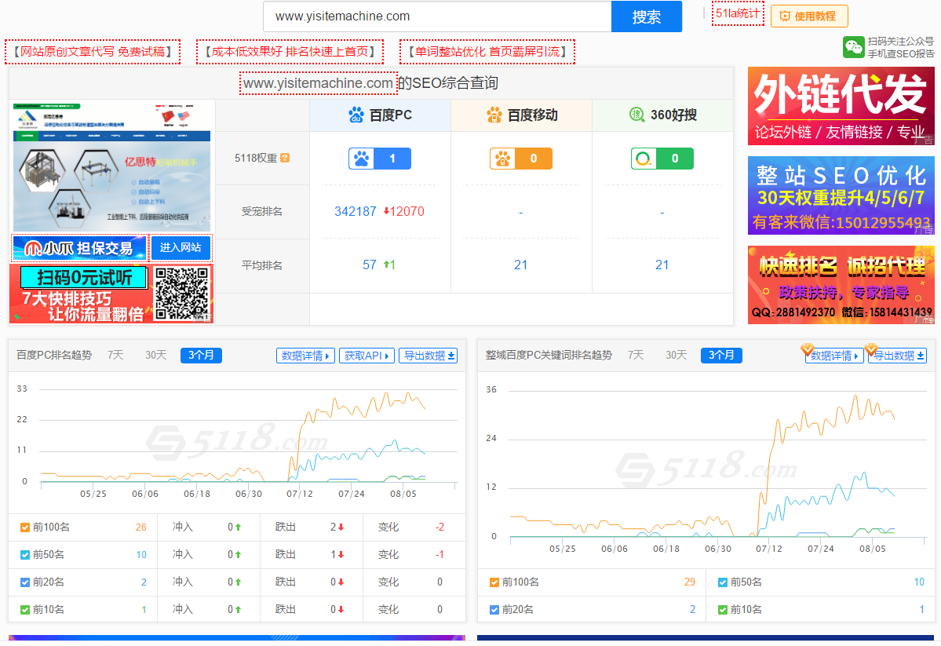
Task: Select 7天 tab in 百度PC排名趋势
Action: pos(115,356)
